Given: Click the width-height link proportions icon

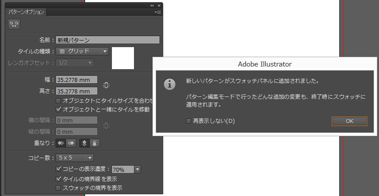Looking at the screenshot, I should click(106, 85).
